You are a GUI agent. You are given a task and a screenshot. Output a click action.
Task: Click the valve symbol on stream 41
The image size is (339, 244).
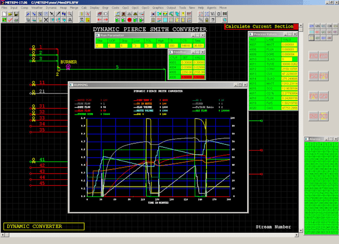tap(33, 160)
